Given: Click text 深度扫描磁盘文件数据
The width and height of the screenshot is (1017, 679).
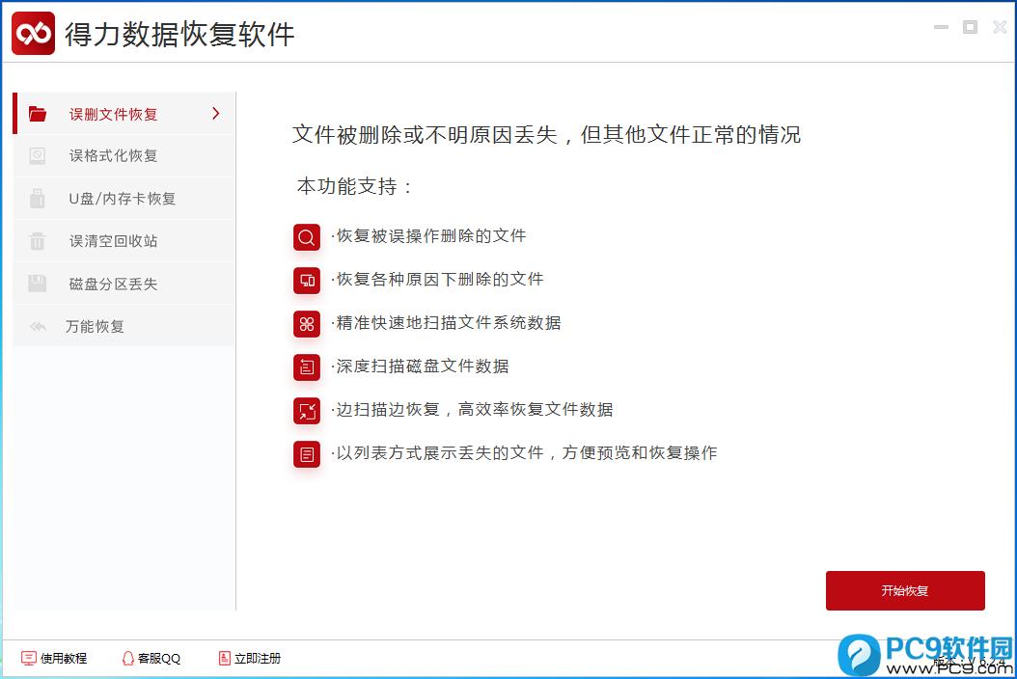Looking at the screenshot, I should click(x=423, y=367).
